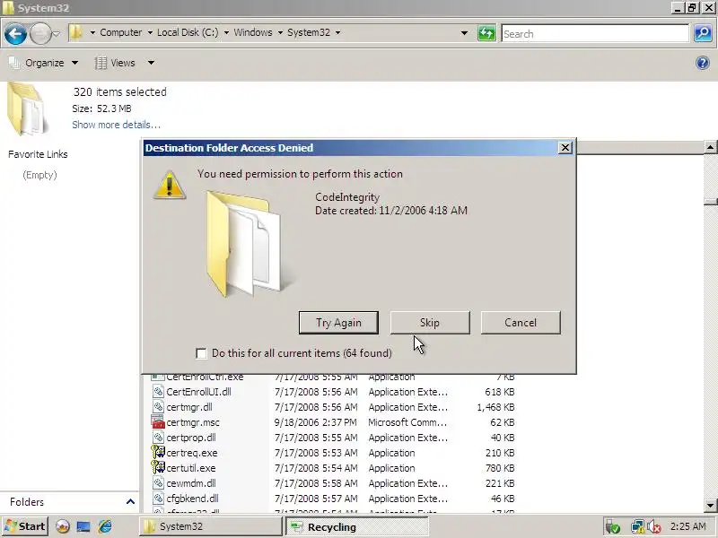Open the Views dropdown arrow
This screenshot has height=538, width=718.
tap(151, 63)
